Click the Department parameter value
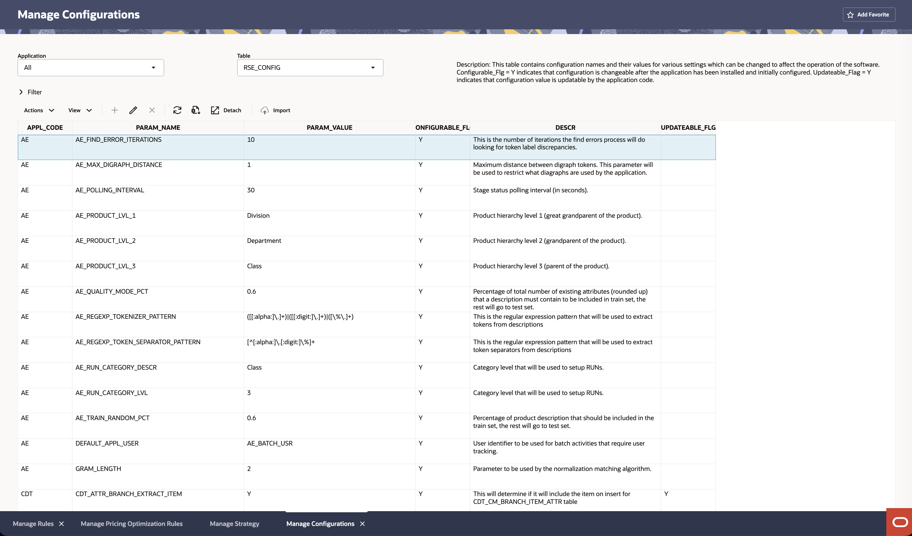Viewport: 912px width, 536px height. 264,241
